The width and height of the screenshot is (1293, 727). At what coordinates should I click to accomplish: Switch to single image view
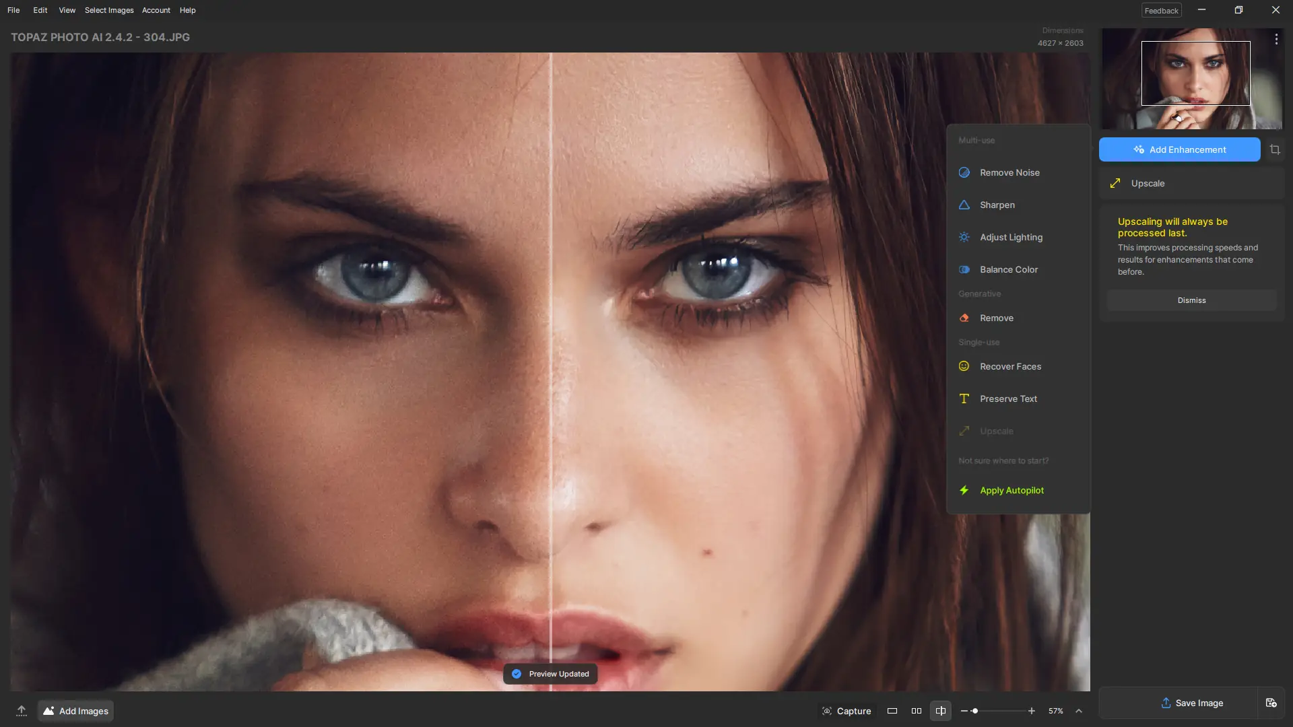coord(892,711)
